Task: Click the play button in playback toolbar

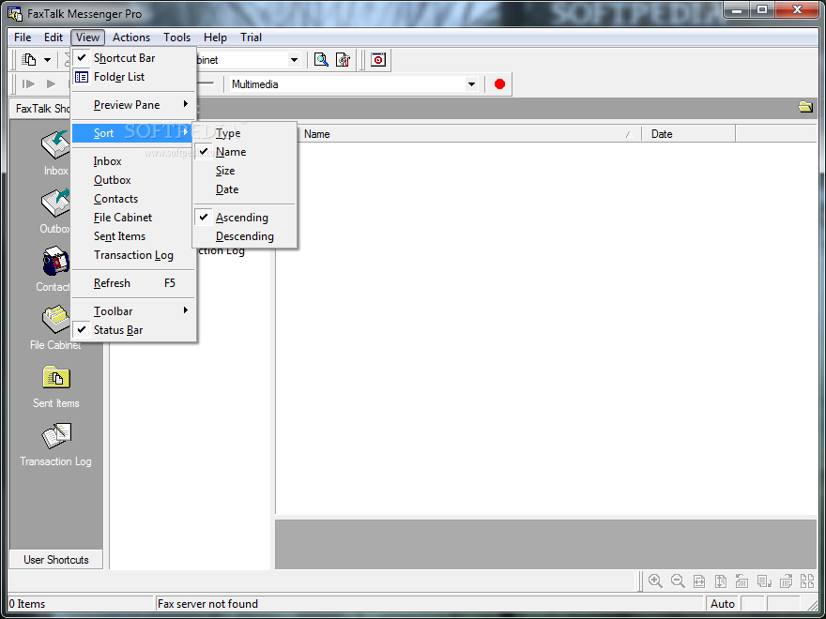Action: 51,83
